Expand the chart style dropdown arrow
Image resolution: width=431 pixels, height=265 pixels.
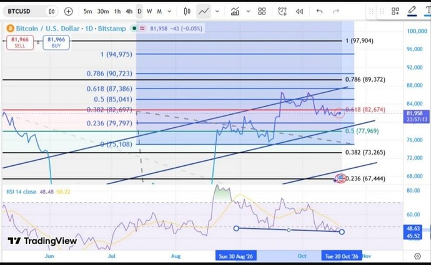217,11
